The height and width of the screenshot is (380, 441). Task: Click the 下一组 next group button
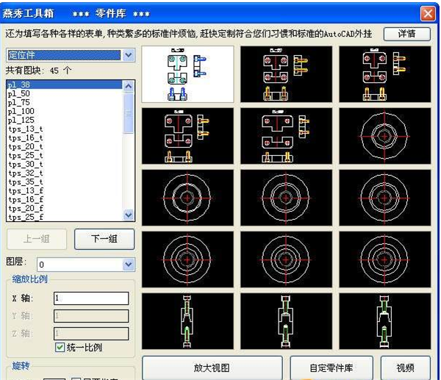(103, 239)
